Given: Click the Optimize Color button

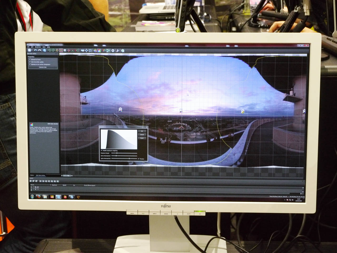Looking at the screenshot, I should pyautogui.click(x=43, y=67).
